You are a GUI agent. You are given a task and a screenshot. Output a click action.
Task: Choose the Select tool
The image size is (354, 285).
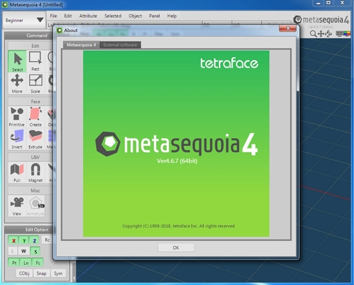click(17, 61)
